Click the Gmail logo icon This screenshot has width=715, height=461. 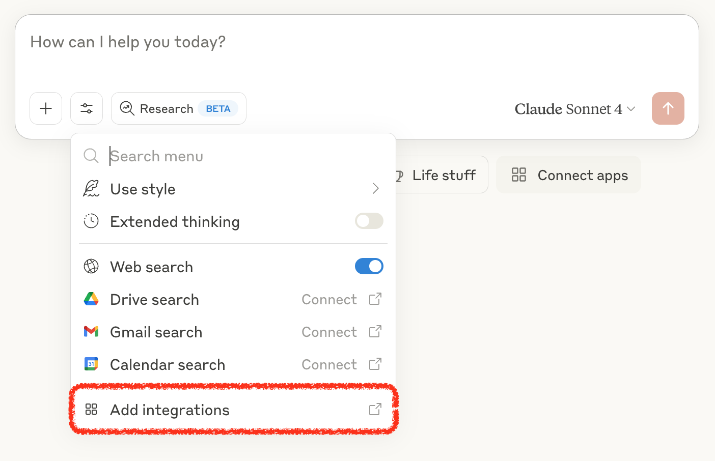tap(91, 331)
